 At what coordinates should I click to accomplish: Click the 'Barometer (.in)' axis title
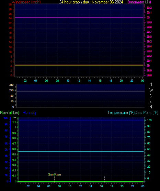(x=139, y=2)
